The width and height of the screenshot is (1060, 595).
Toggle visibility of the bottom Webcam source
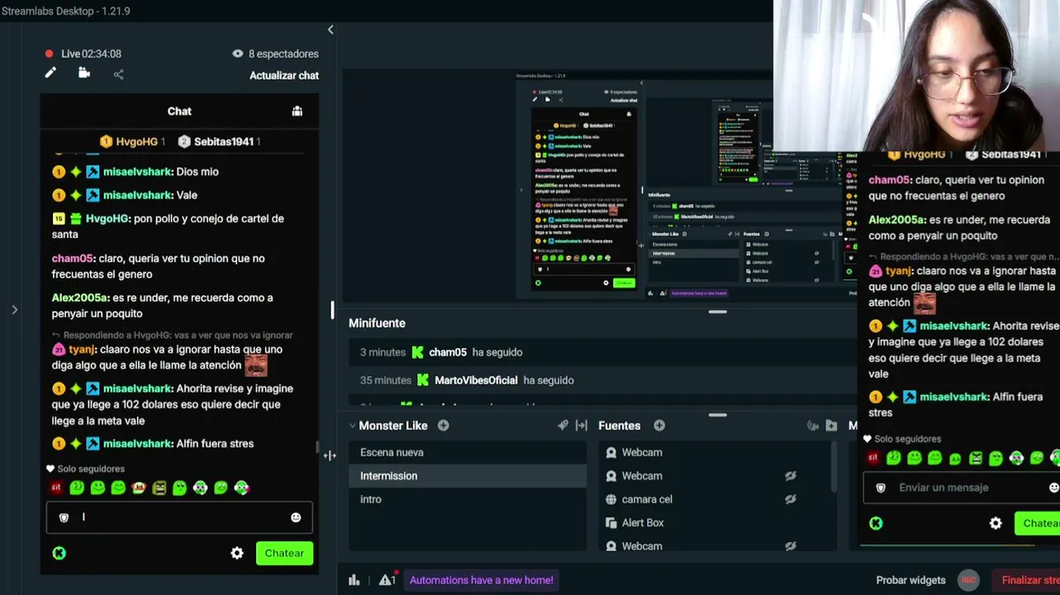tap(791, 546)
